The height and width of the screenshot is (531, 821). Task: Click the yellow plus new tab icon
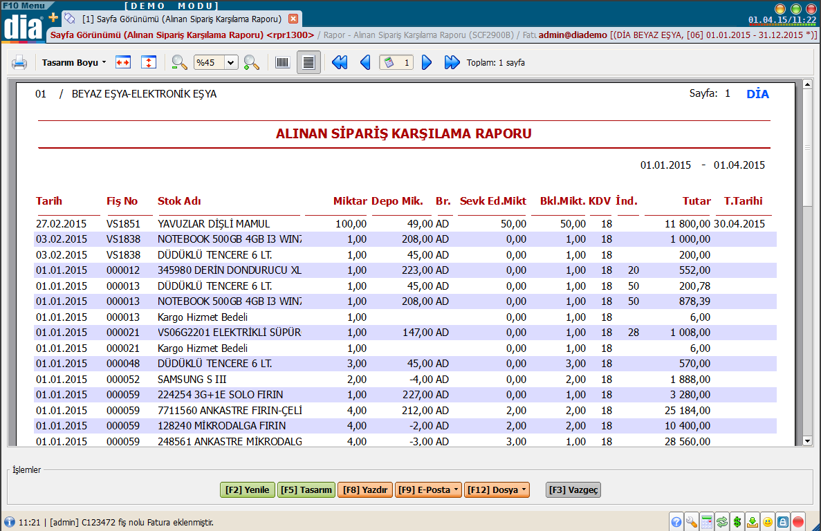click(x=53, y=18)
